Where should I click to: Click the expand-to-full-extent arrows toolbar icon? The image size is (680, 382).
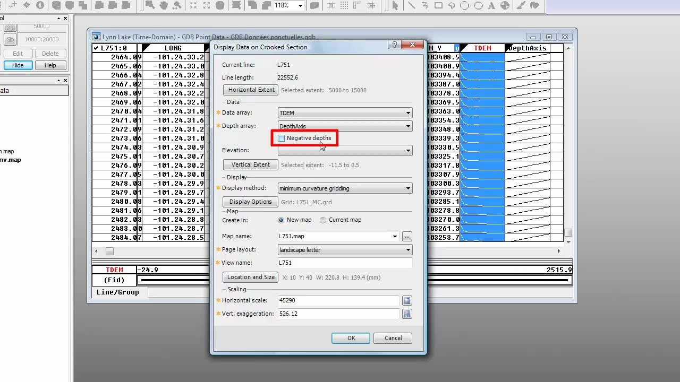(206, 5)
